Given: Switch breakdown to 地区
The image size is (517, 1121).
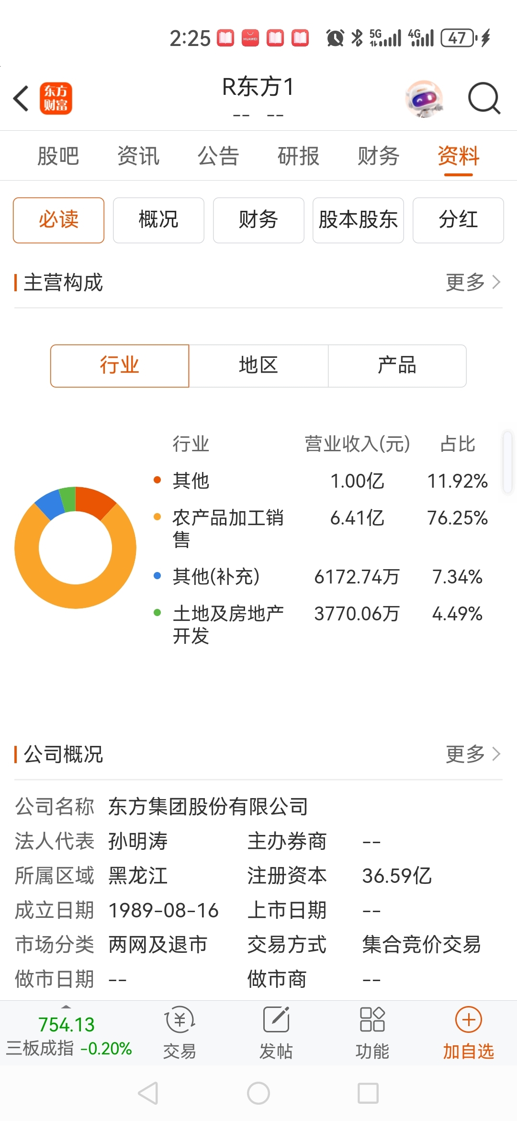Looking at the screenshot, I should (258, 366).
